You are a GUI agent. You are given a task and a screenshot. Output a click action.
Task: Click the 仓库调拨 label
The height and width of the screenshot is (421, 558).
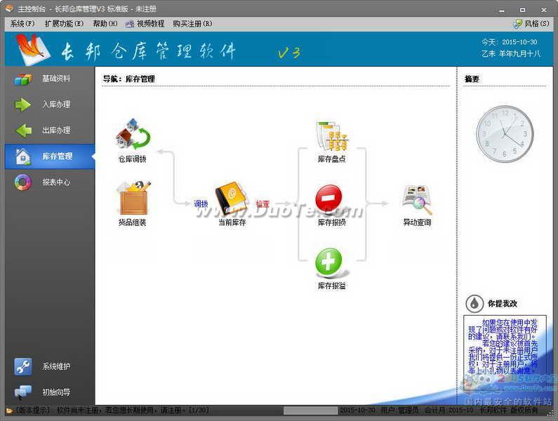133,159
